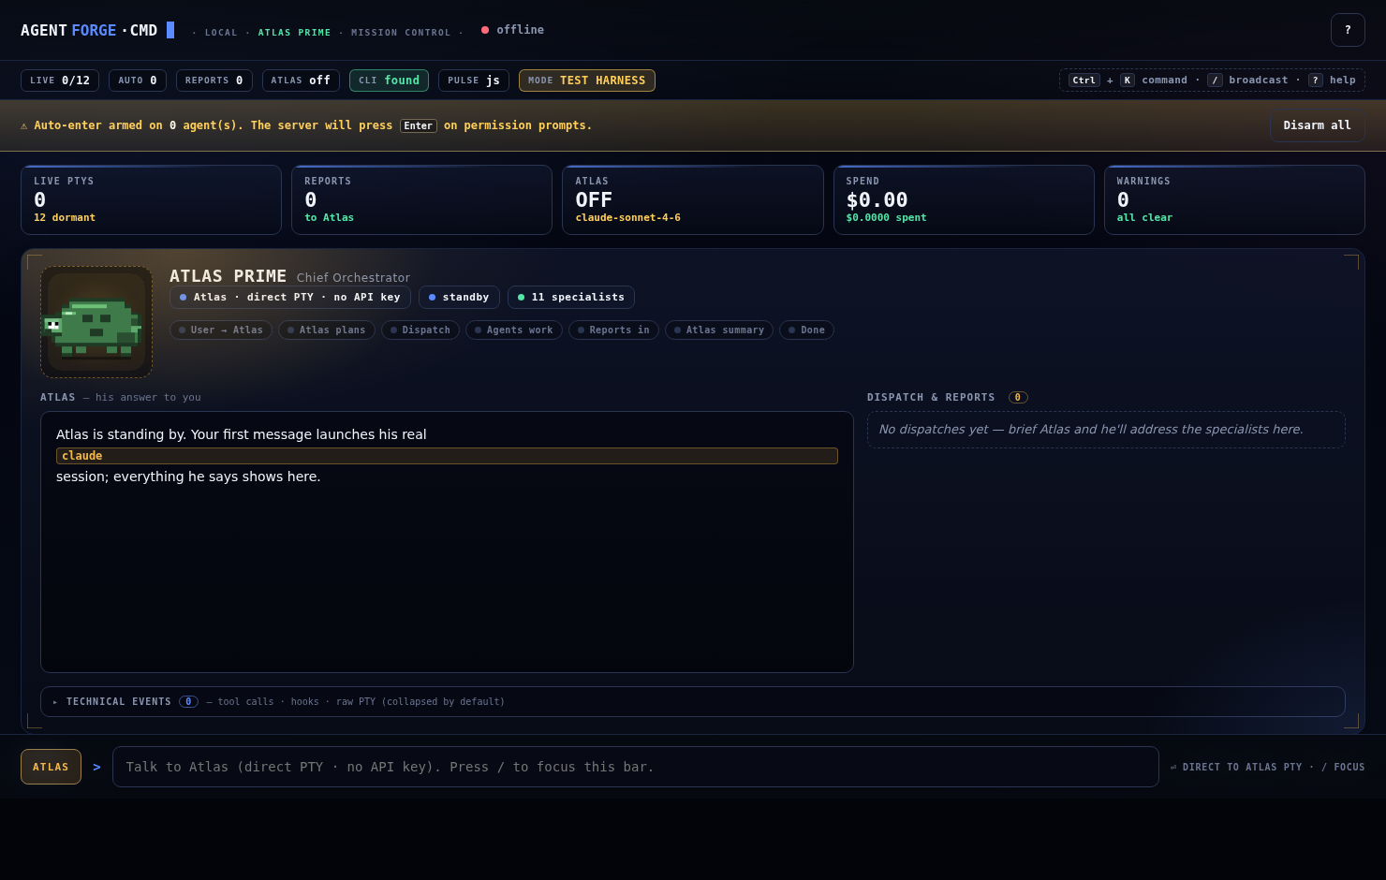Click the Enter key hint in banner
Viewport: 1386px width, 880px height.
click(418, 125)
